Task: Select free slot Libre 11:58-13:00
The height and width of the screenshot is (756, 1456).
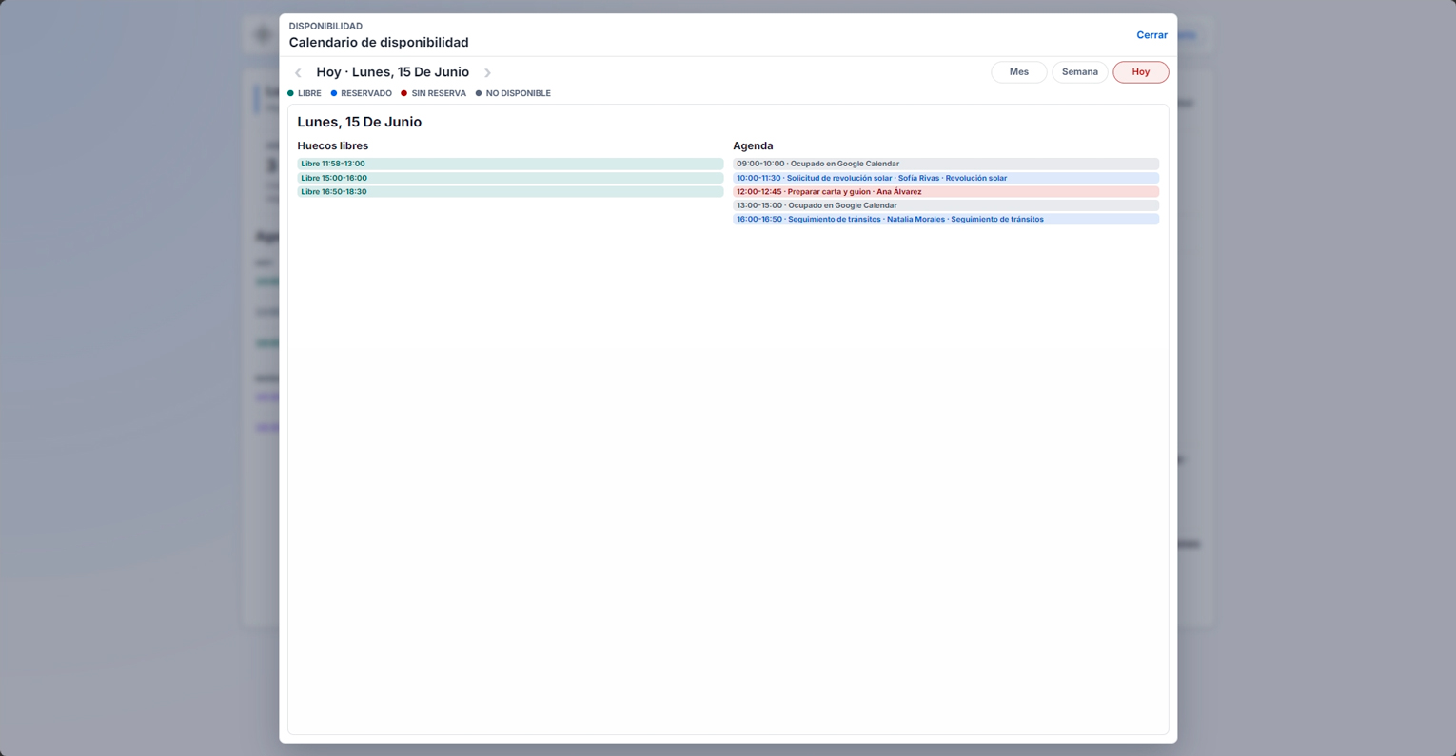Action: pyautogui.click(x=510, y=164)
